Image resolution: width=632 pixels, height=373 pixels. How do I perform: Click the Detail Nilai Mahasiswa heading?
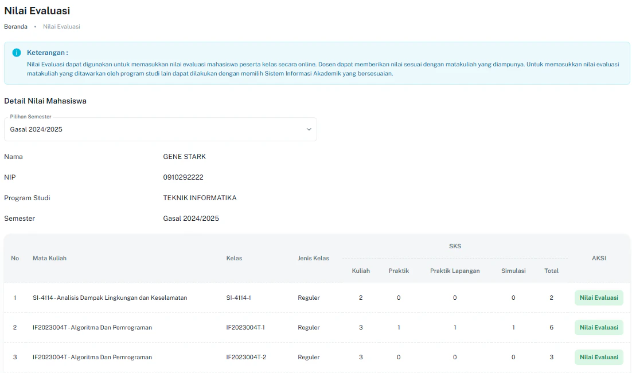pyautogui.click(x=45, y=101)
